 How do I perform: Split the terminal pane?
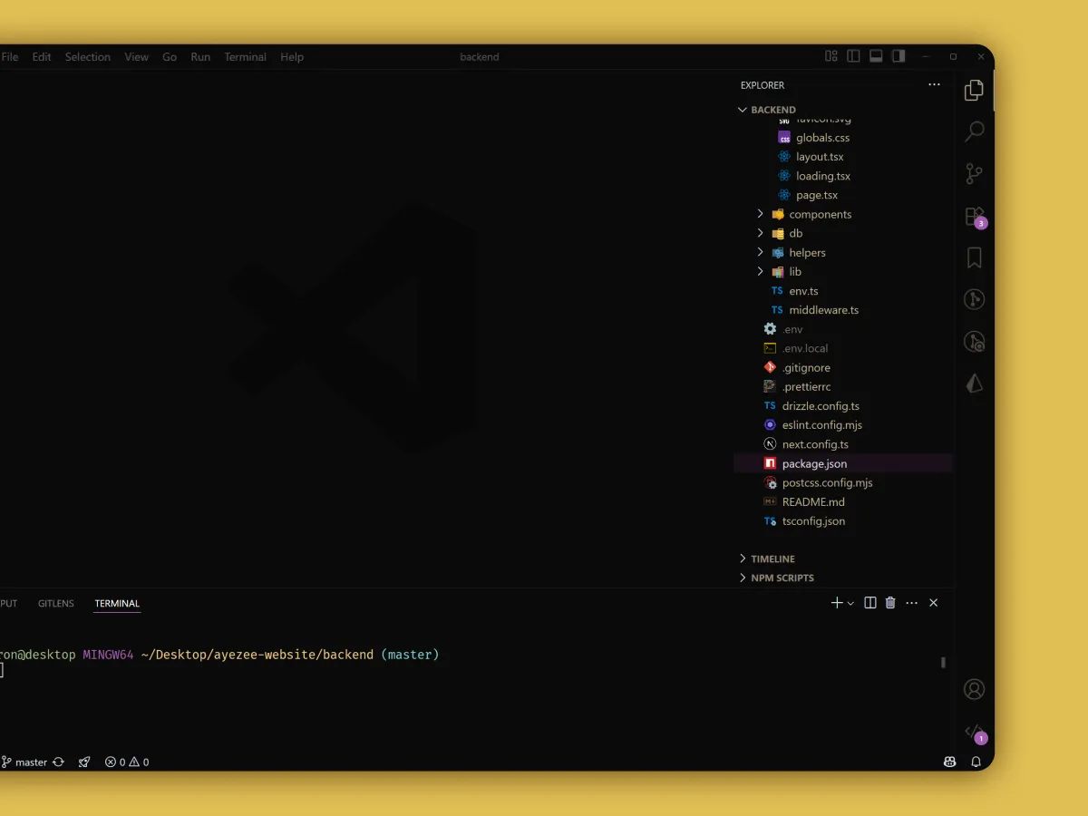pyautogui.click(x=869, y=603)
